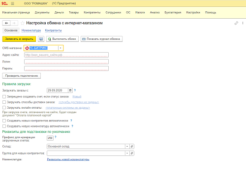This screenshot has width=246, height=181.
Task: Show help for invoice numbering prefix
Action: (56, 137)
